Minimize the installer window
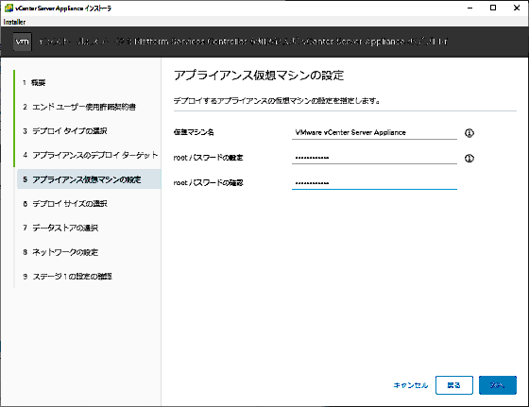529x407 pixels. pos(469,8)
